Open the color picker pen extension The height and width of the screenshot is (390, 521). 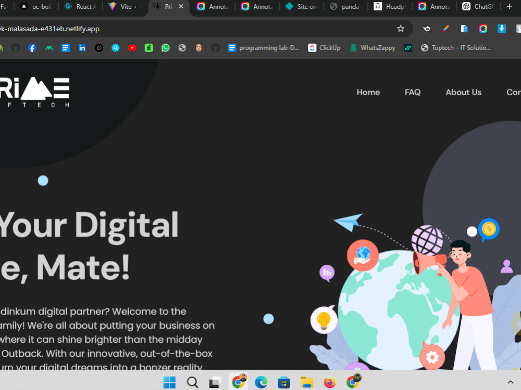pyautogui.click(x=445, y=29)
